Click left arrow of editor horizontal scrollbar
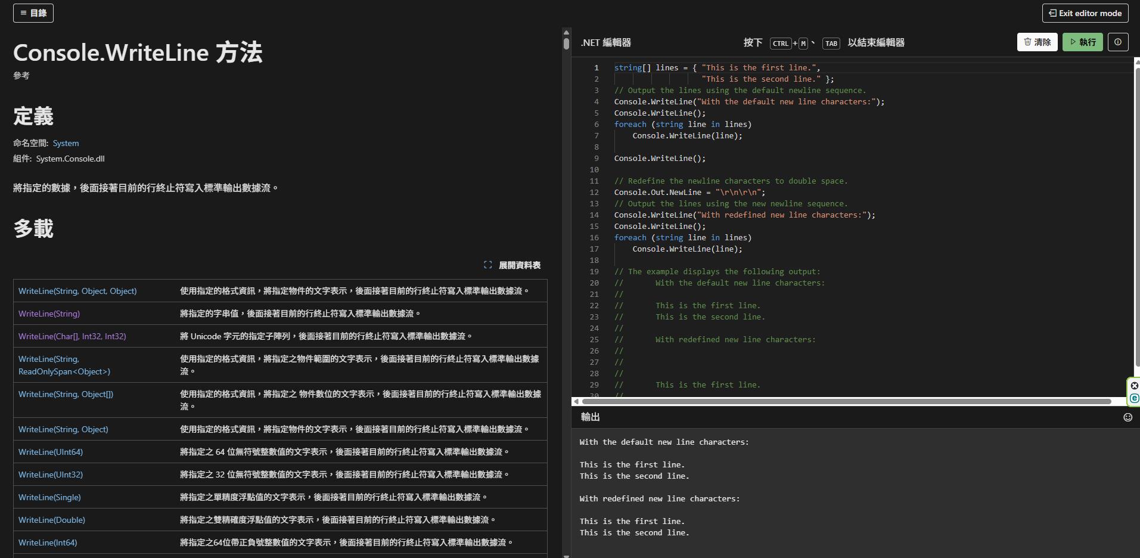 [576, 401]
